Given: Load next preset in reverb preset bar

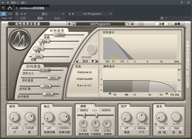Looking at the screenshot, I should coord(132,24).
